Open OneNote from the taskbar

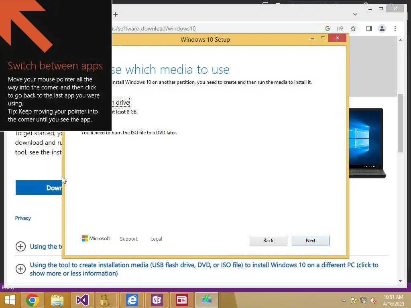[x=157, y=300]
